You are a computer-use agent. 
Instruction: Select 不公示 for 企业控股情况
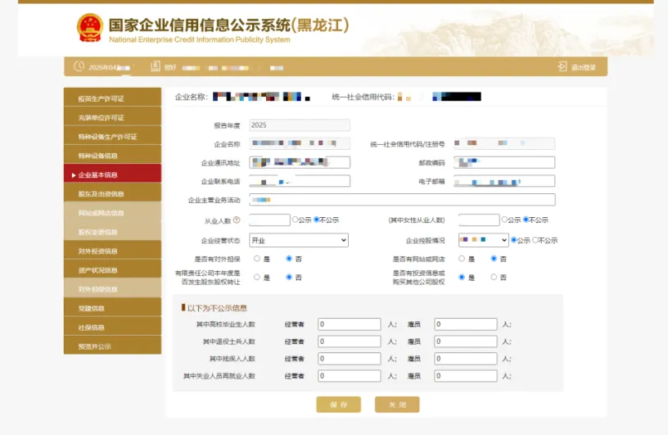tap(535, 240)
